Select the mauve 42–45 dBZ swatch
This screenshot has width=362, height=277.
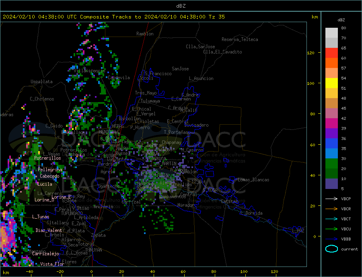coord(331,113)
